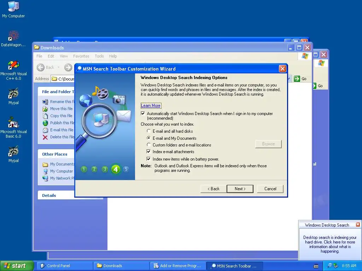Click the red X Delete this file icon

(x=45, y=137)
